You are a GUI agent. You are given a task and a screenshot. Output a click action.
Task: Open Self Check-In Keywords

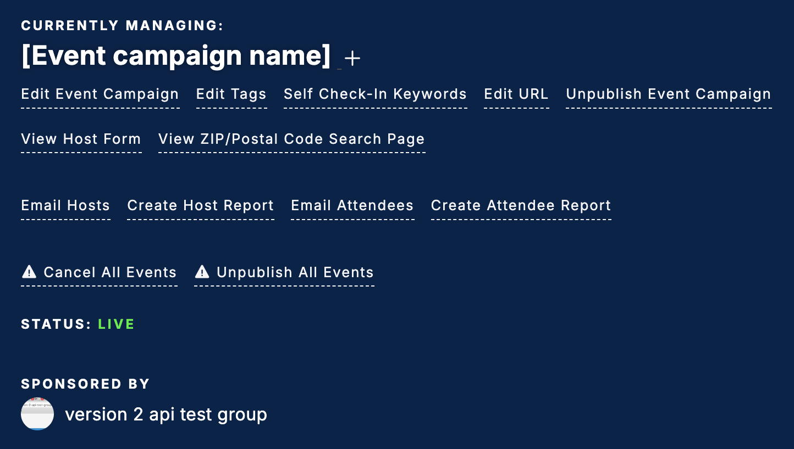[376, 94]
